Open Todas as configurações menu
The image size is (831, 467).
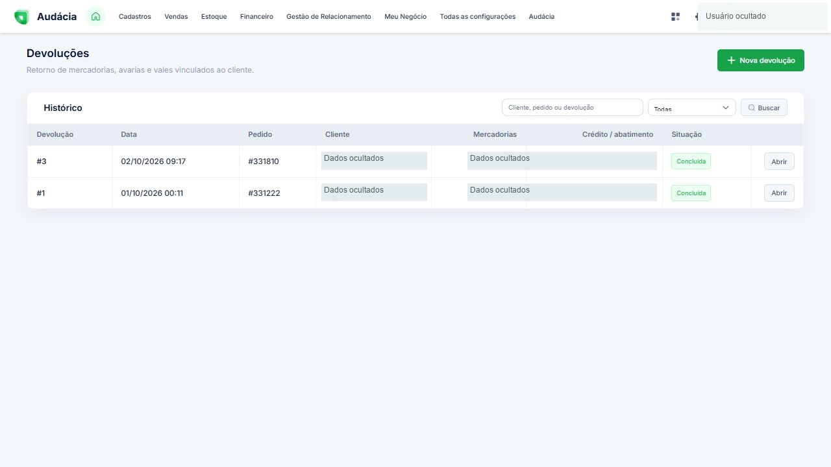[x=478, y=17]
